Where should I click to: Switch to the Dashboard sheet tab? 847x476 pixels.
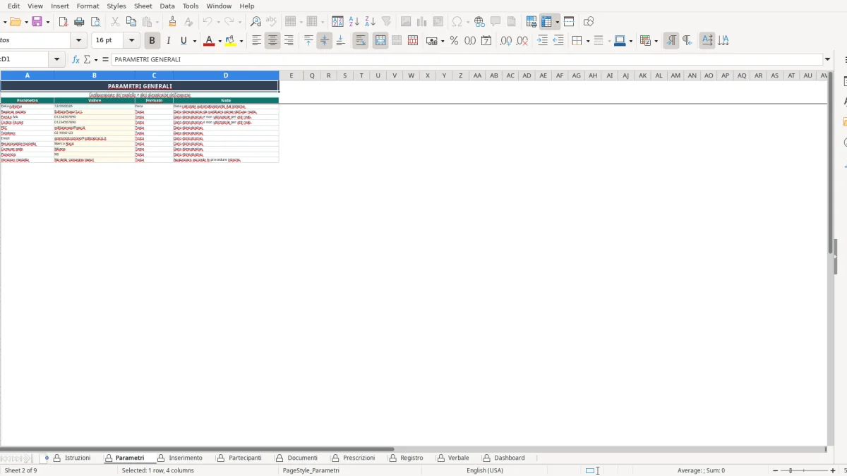[x=510, y=458]
